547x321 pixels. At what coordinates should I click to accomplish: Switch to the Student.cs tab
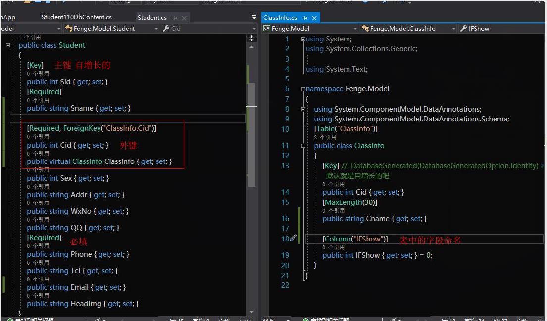coord(151,17)
